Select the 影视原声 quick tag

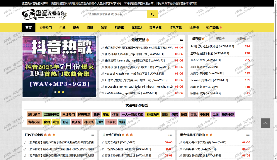[153, 115]
